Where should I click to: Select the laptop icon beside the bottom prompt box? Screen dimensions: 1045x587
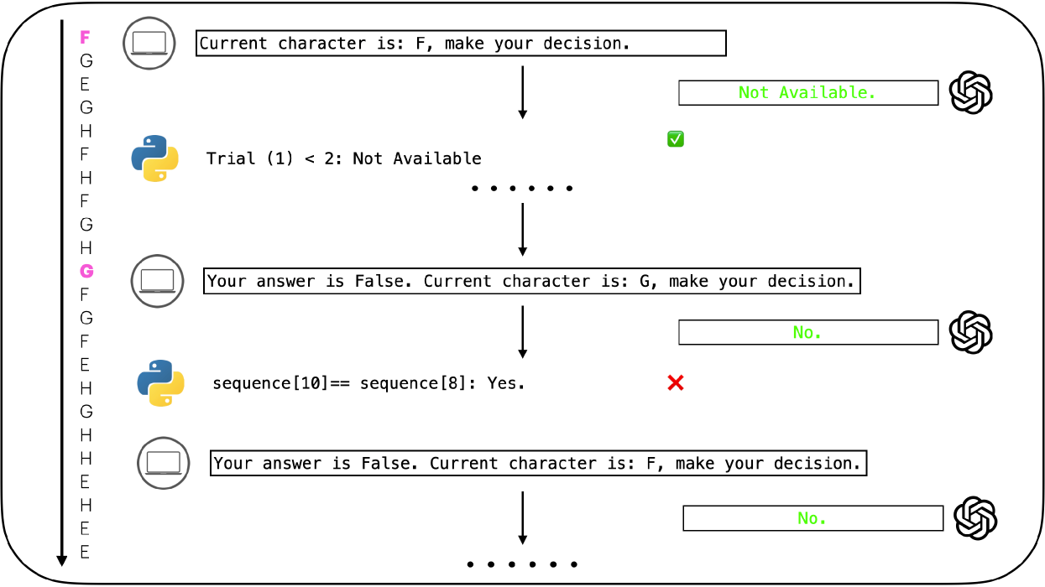(x=164, y=463)
